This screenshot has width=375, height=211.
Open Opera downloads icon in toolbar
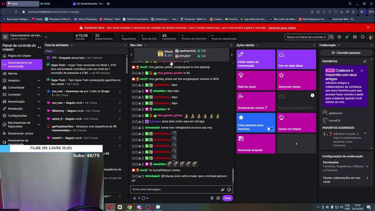point(342,12)
